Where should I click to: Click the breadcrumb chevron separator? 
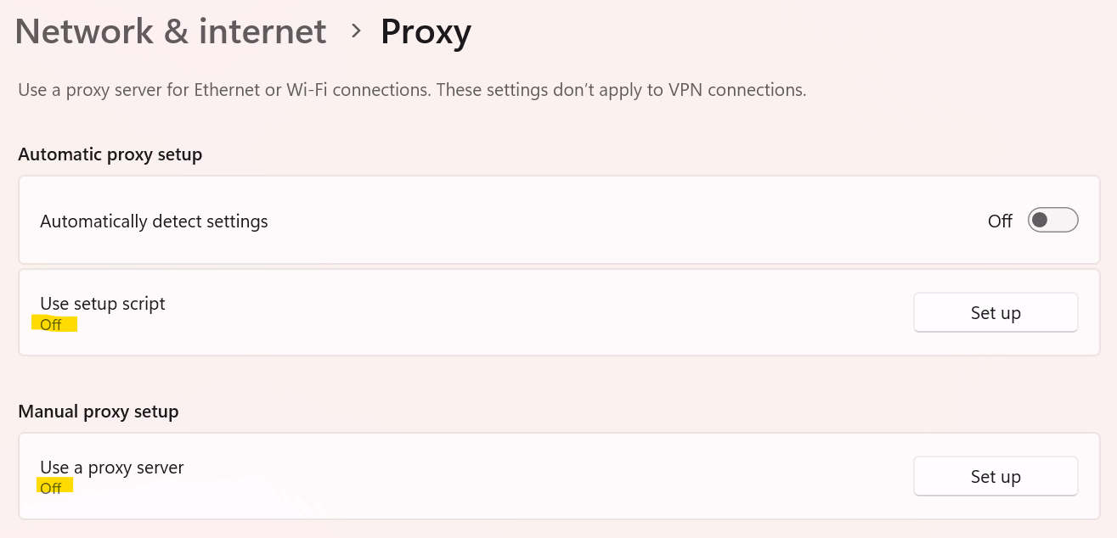[x=357, y=32]
